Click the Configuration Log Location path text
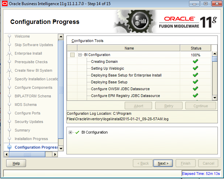Image resolution: width=224 pixels, height=179 pixels. [118, 116]
